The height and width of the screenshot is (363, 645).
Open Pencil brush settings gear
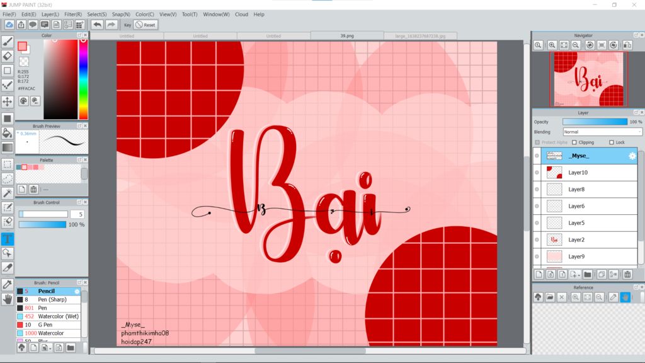point(77,291)
